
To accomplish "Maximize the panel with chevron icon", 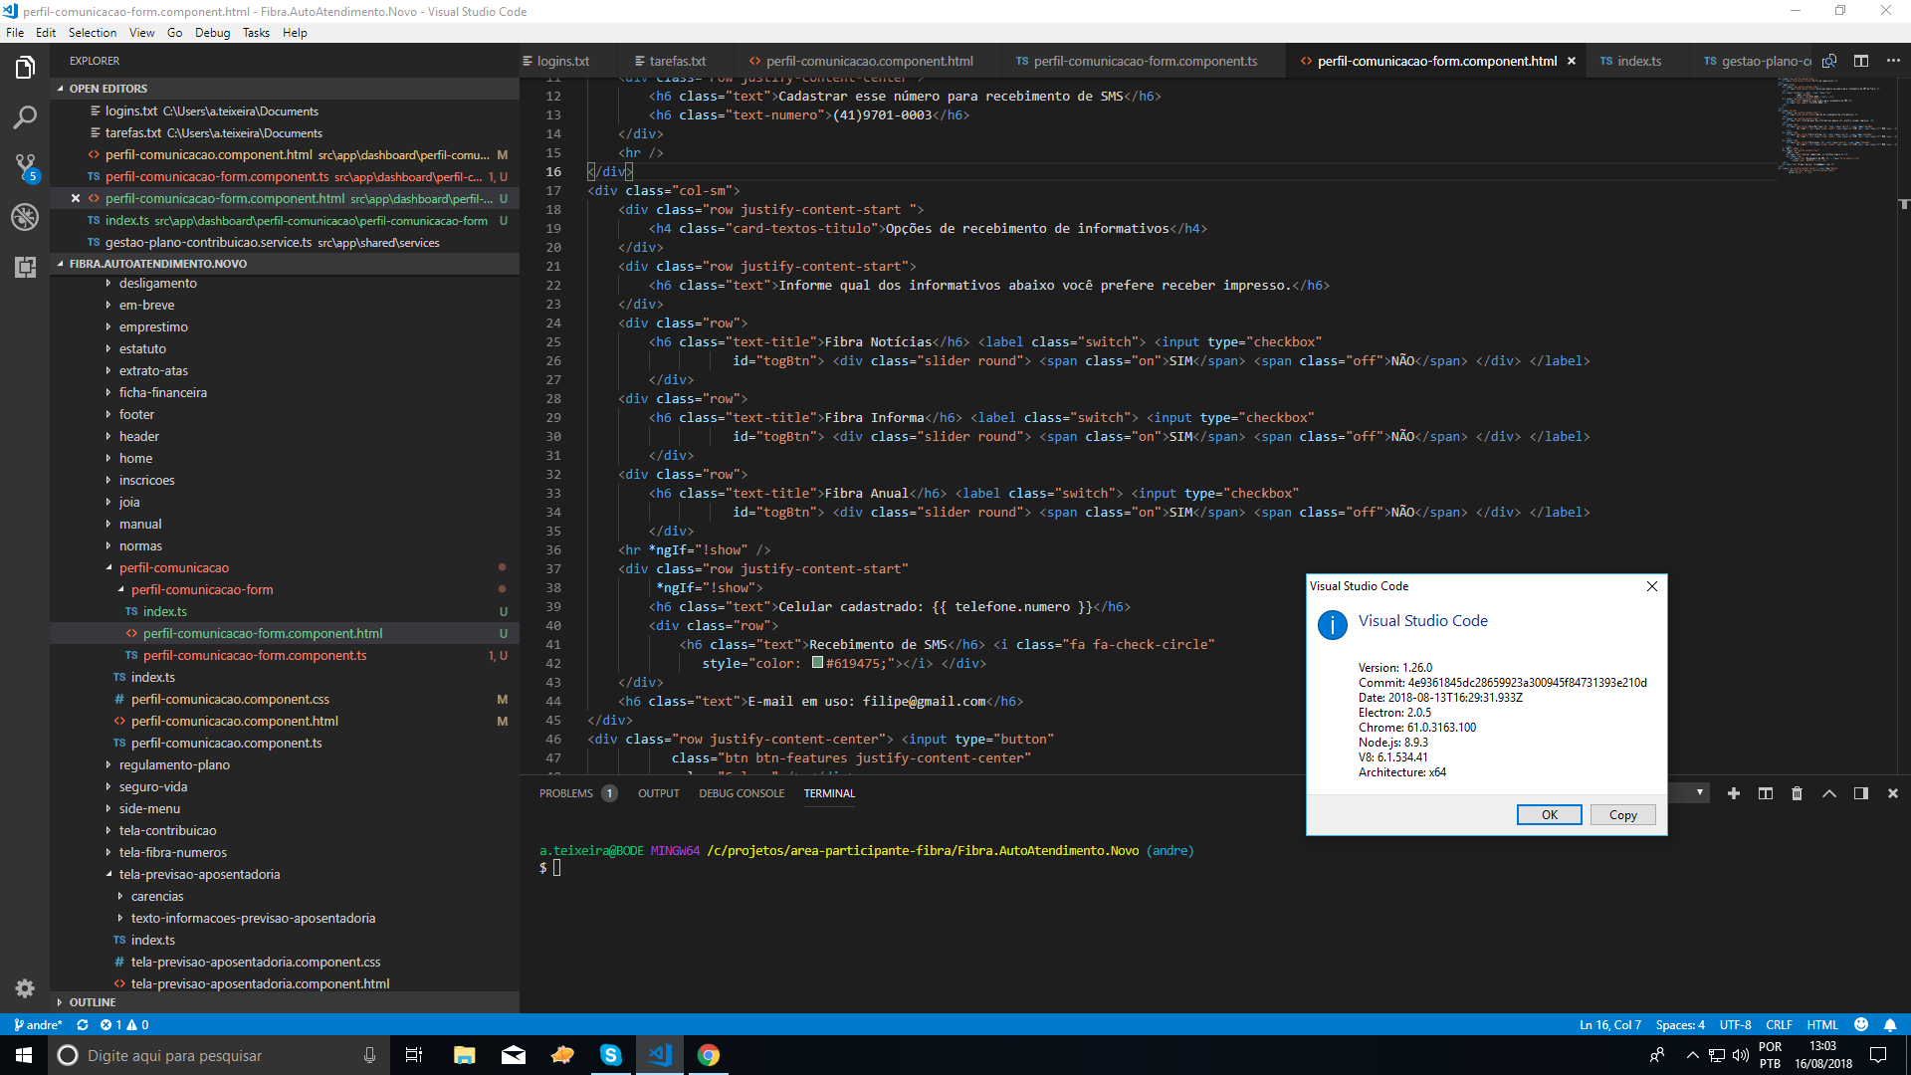I will 1829,793.
